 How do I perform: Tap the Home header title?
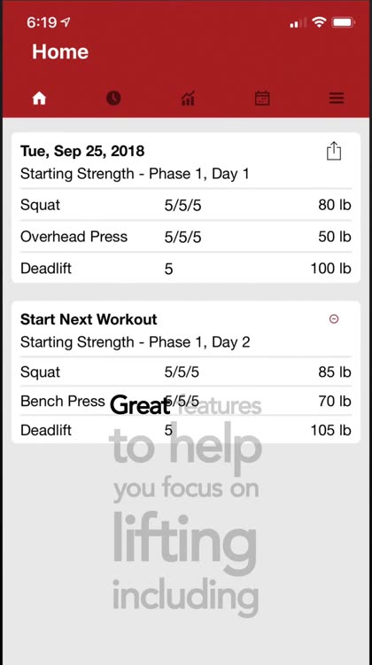tap(60, 51)
